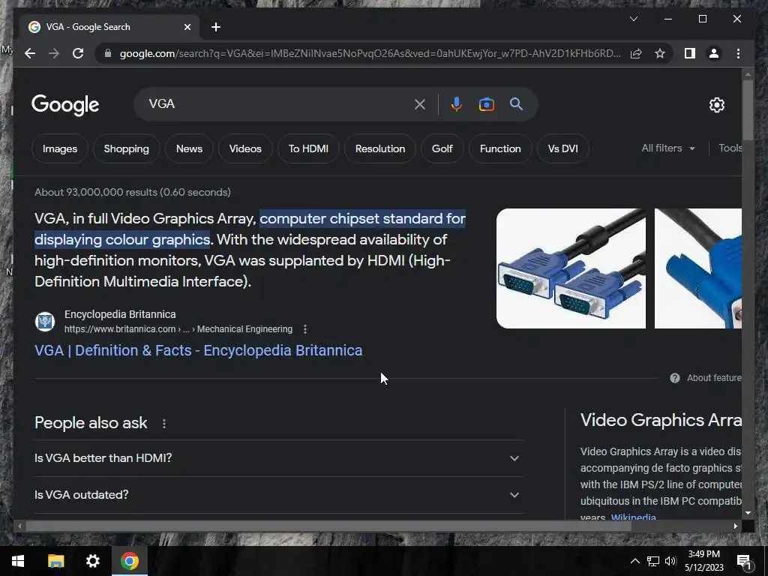Open People also ask options menu
Screen dimensions: 768x576
[x=164, y=424]
